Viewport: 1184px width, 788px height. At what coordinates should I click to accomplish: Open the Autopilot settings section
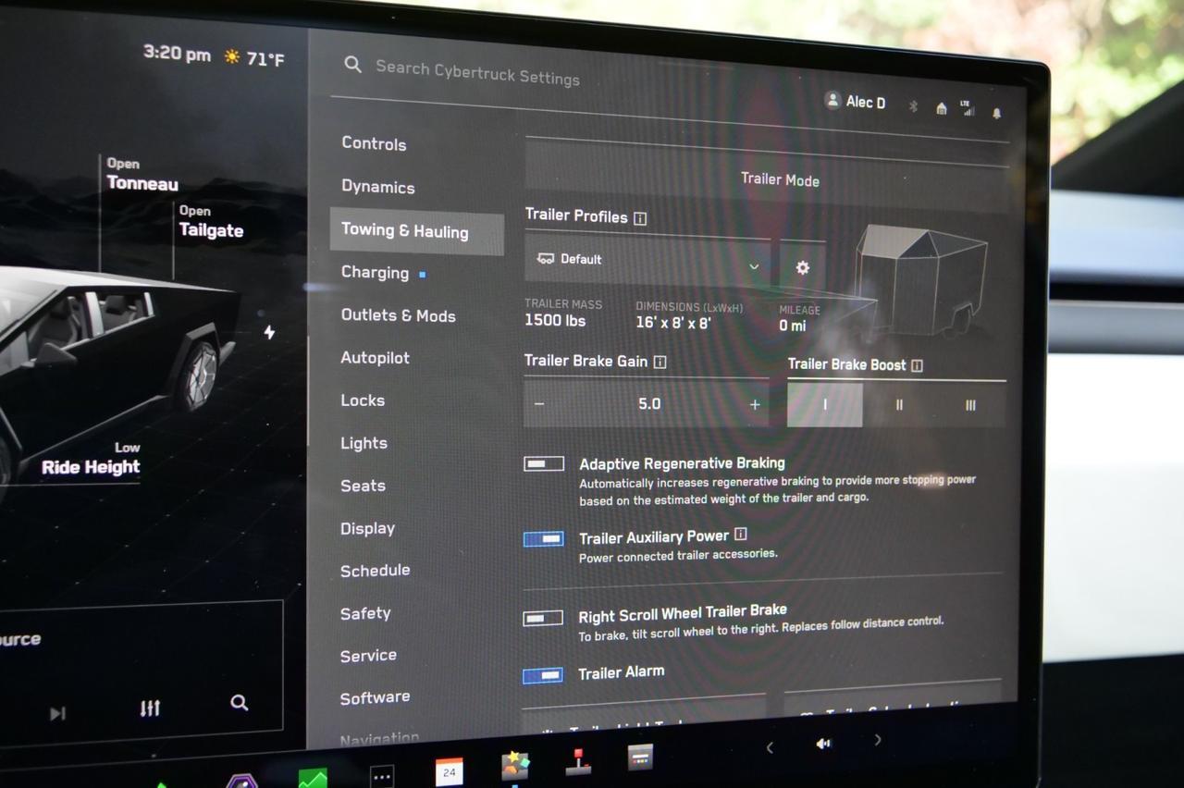point(375,358)
